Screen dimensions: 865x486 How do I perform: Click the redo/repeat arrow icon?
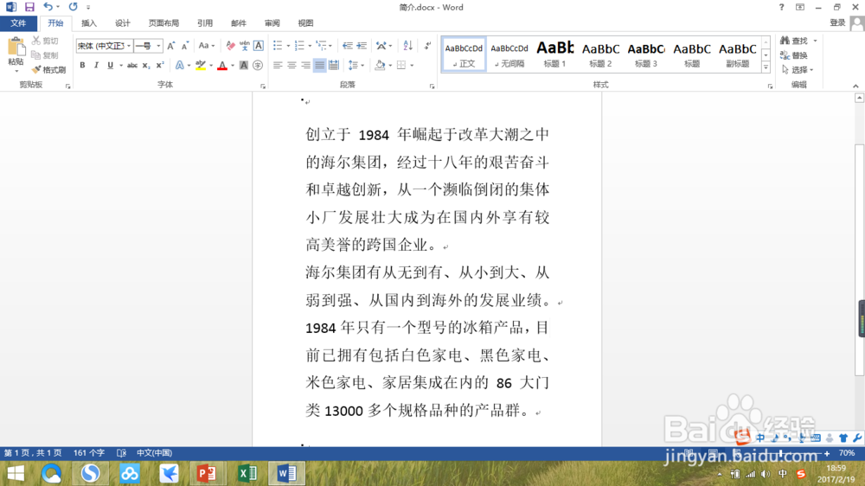(x=73, y=7)
